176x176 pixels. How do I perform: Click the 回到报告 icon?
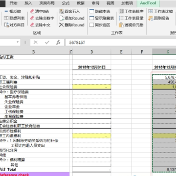click(x=151, y=18)
